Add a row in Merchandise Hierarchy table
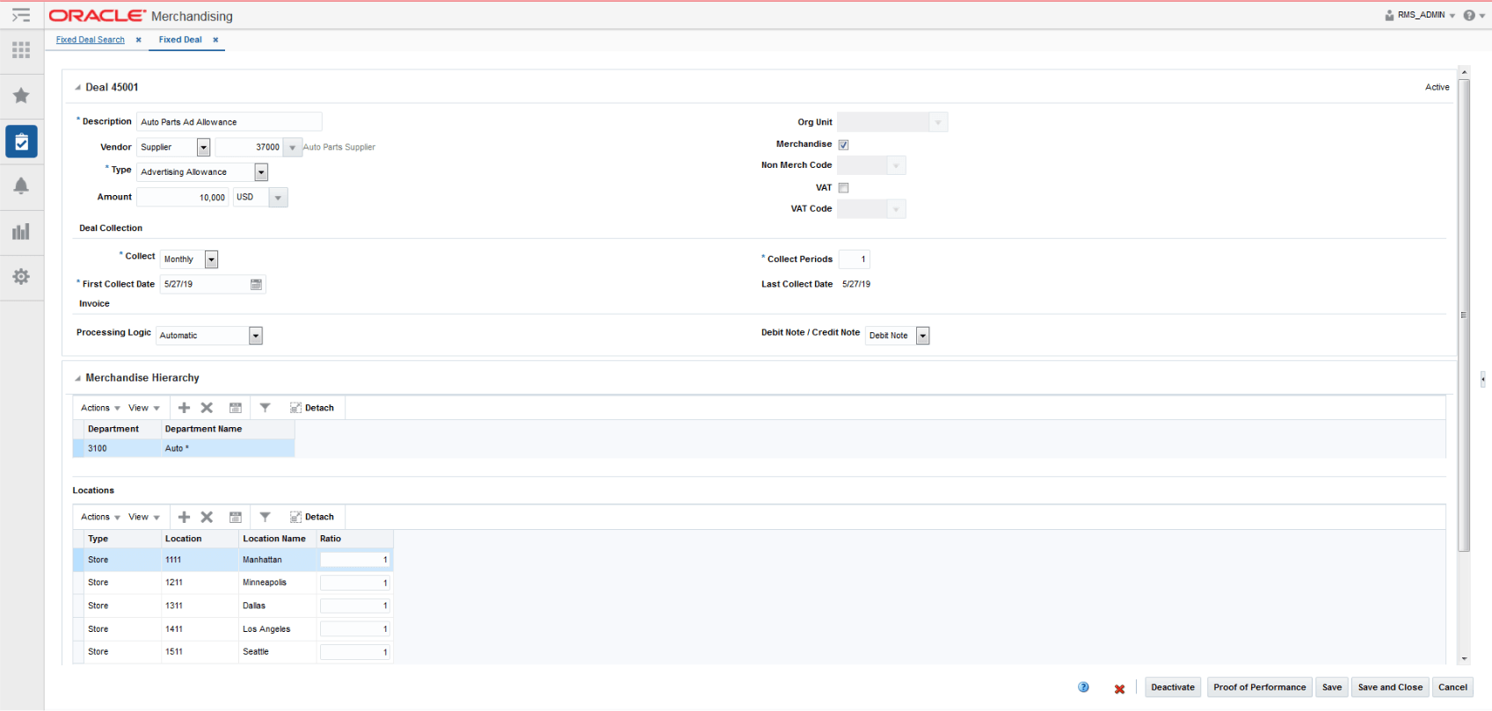Image resolution: width=1492 pixels, height=711 pixels. click(184, 408)
